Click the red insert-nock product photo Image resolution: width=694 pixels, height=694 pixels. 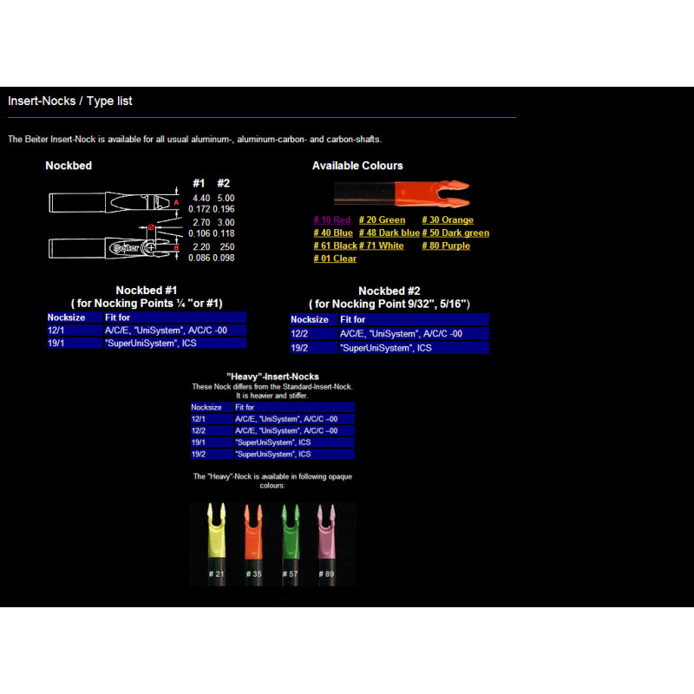[x=402, y=193]
